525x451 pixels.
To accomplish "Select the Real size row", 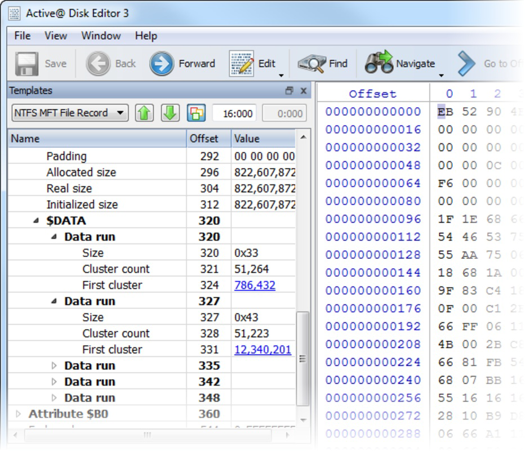I will tap(152, 188).
